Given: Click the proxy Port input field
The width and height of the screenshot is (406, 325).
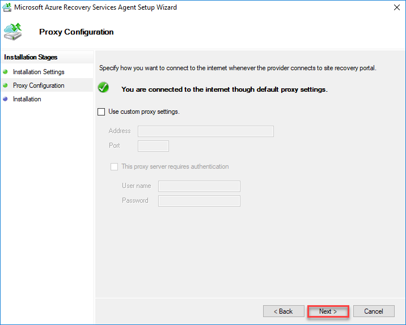Looking at the screenshot, I should tap(153, 146).
